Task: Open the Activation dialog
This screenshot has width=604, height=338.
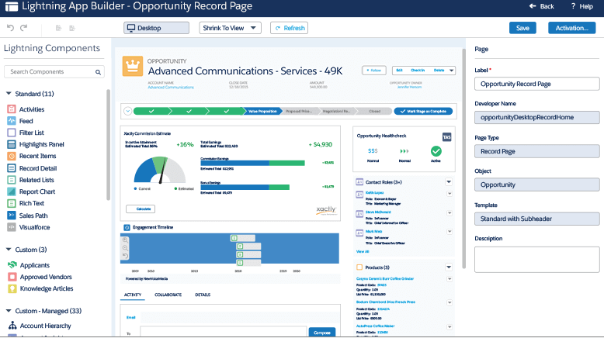Action: coord(571,28)
